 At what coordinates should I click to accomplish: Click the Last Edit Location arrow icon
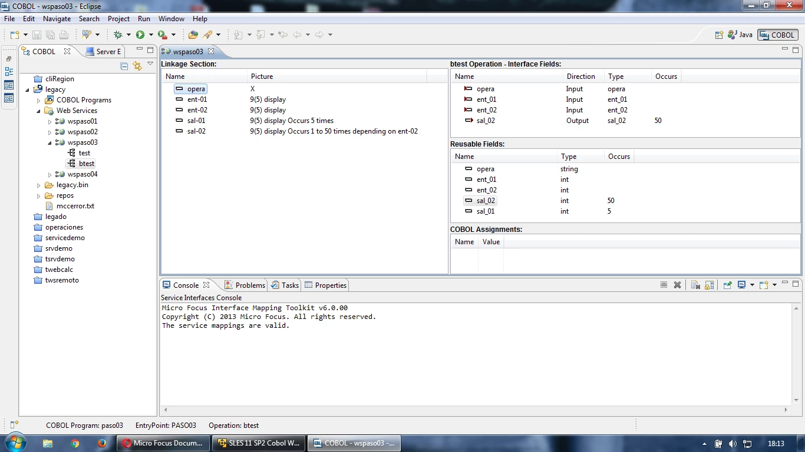283,35
